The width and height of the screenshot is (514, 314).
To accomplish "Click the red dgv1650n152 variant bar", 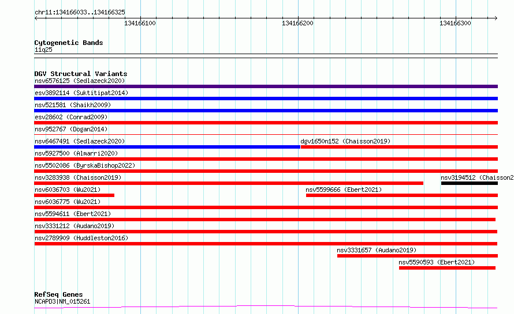I will click(x=399, y=147).
